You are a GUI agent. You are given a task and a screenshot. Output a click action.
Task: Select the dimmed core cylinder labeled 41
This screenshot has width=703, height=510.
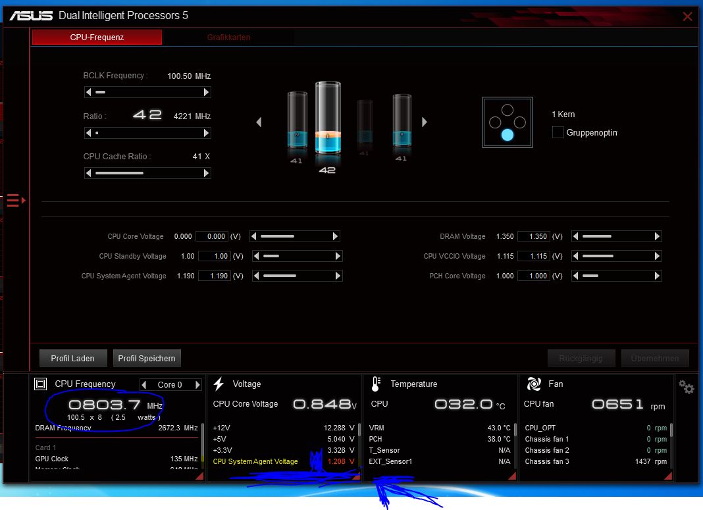coord(365,121)
